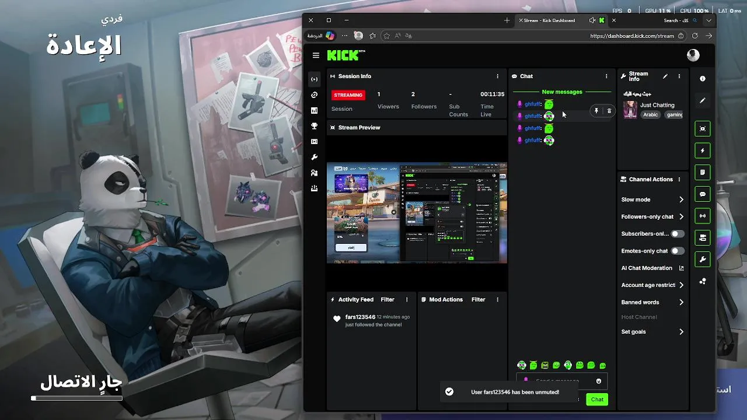
Task: Click the gaming stream tag
Action: tap(675, 115)
